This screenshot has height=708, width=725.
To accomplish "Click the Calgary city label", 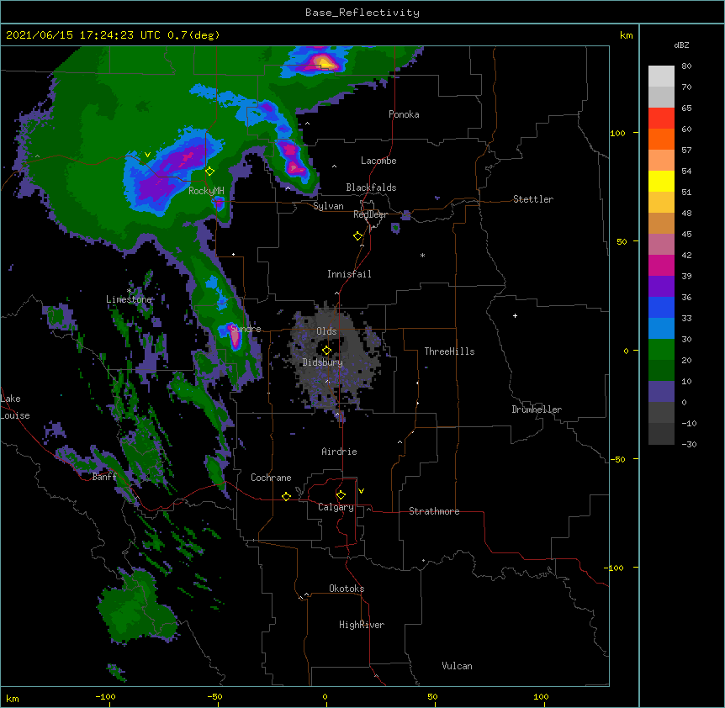I will [336, 507].
